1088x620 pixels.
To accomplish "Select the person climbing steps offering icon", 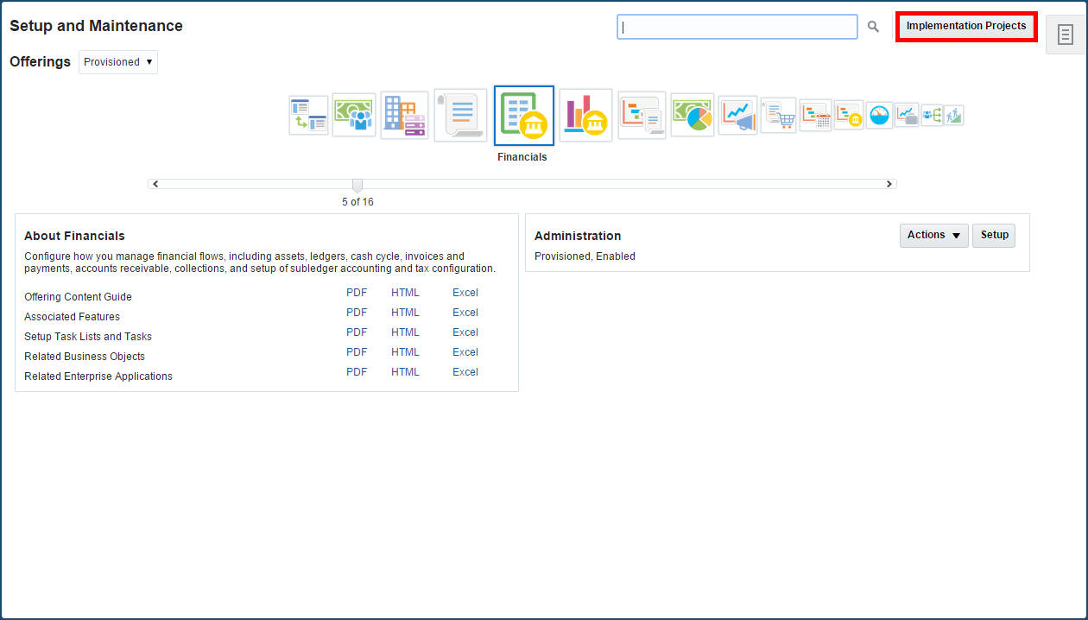I will [x=954, y=116].
